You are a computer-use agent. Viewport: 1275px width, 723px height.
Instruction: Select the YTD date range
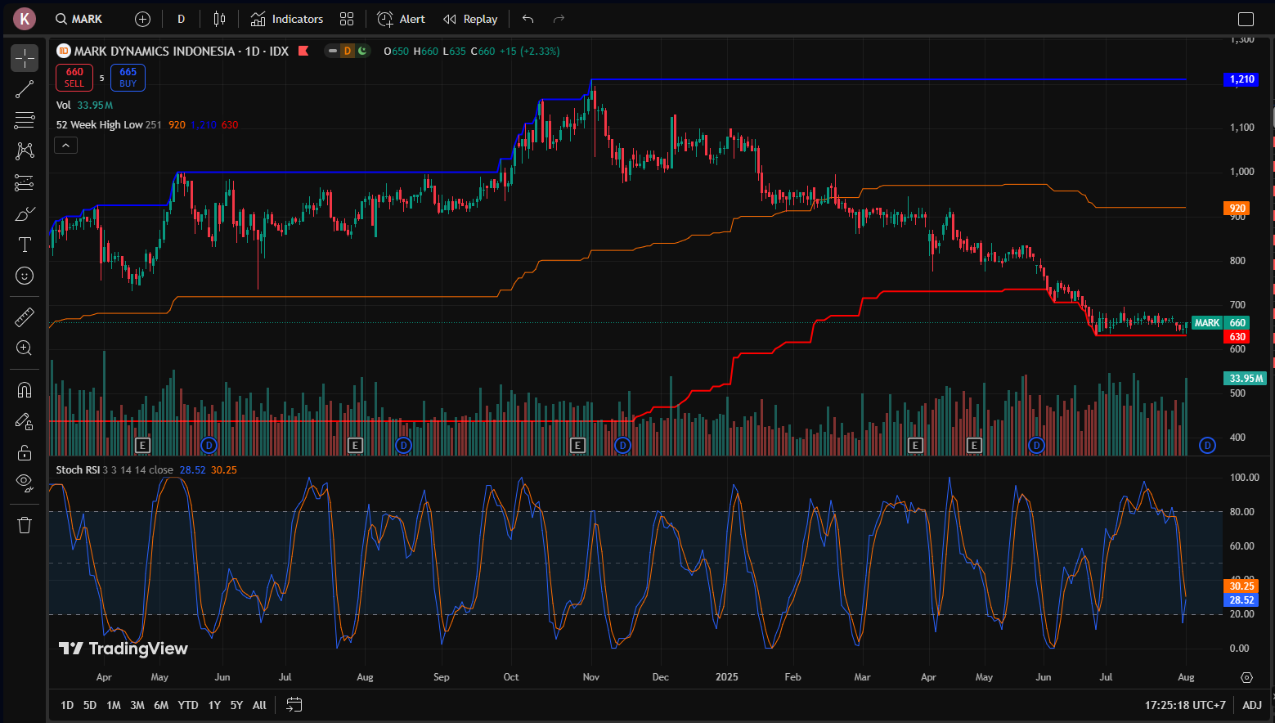(x=188, y=705)
